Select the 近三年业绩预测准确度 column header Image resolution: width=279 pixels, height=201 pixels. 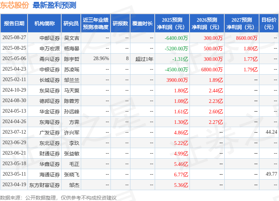96,23
